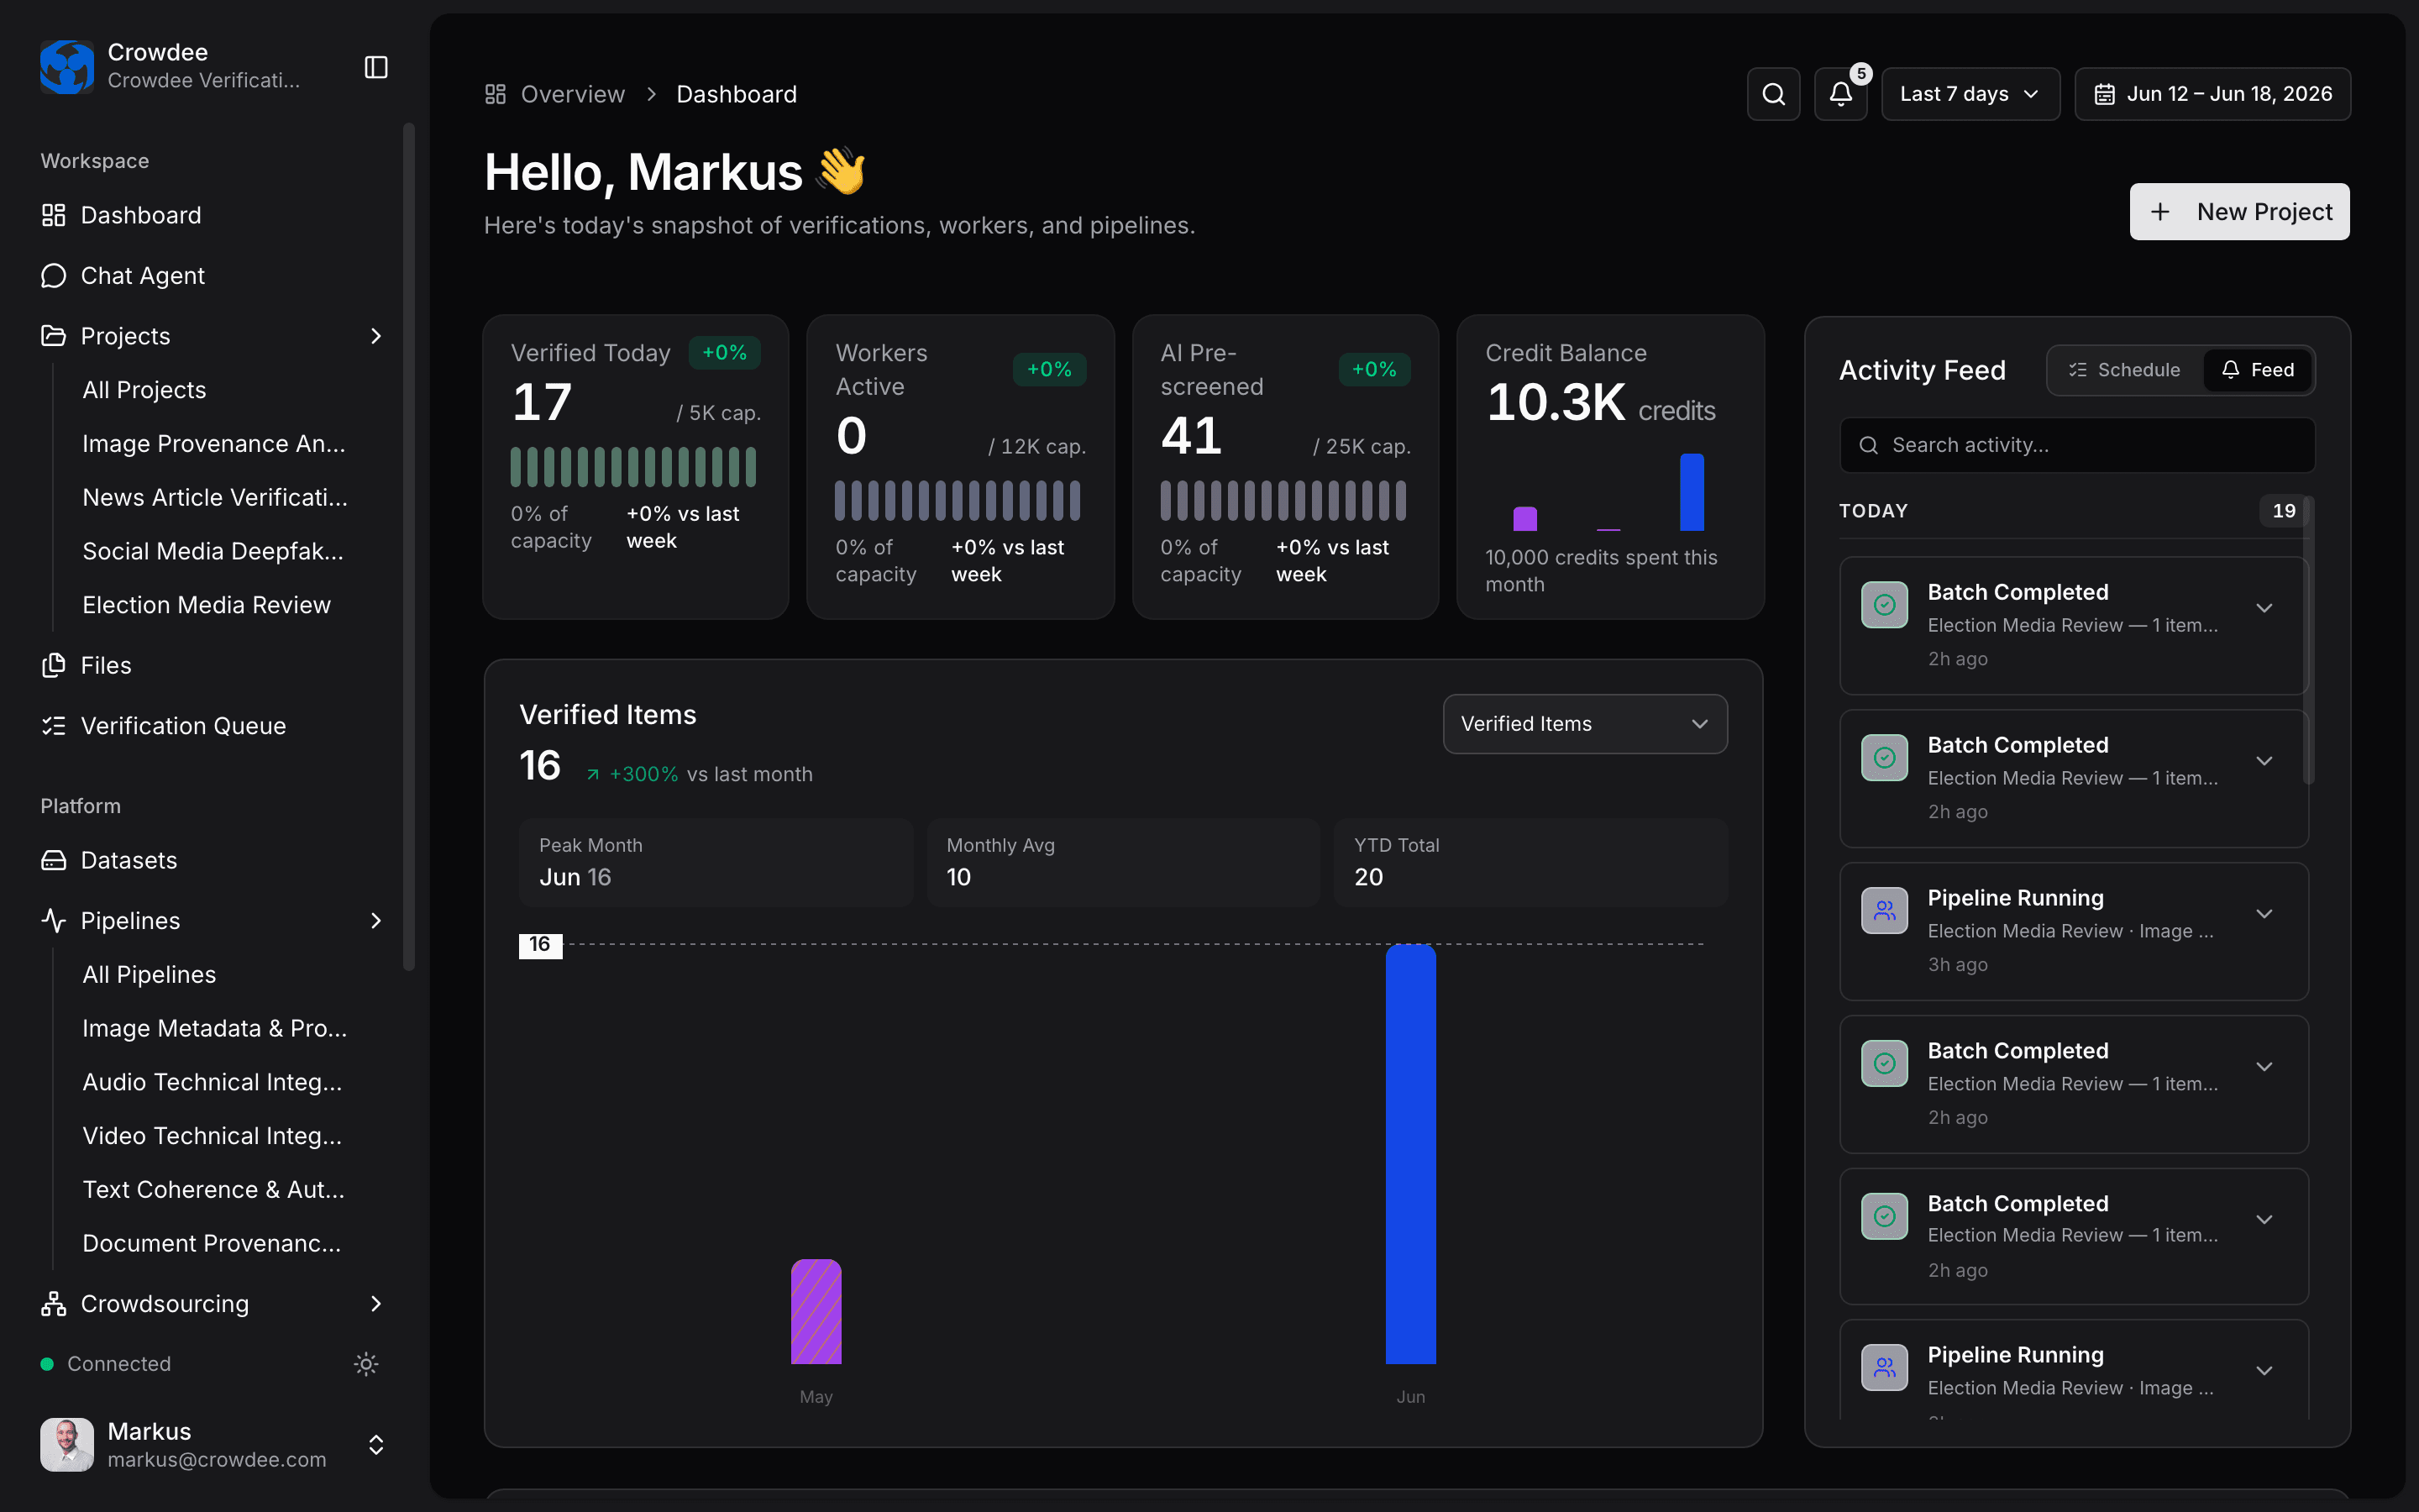Viewport: 2419px width, 1512px height.
Task: Toggle the light/dark theme sun icon
Action: 366,1364
